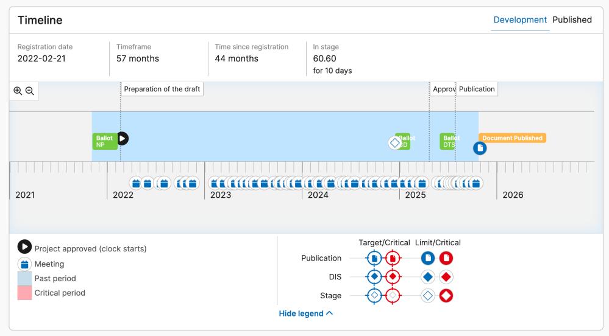Click the pink Critical period legend swatch
This screenshot has width=609, height=336.
coord(25,293)
